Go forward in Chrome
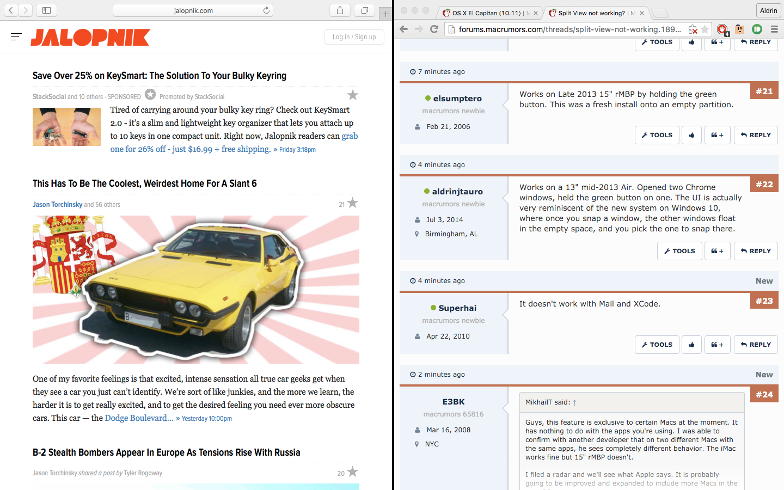Image resolution: width=784 pixels, height=490 pixels. pos(419,29)
